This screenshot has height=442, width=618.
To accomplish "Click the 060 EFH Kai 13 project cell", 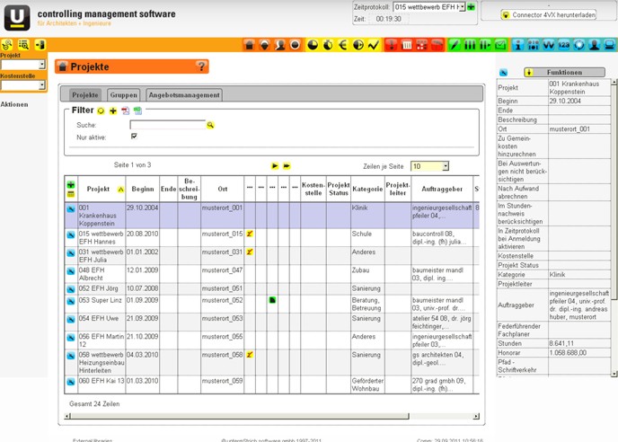I will point(102,385).
